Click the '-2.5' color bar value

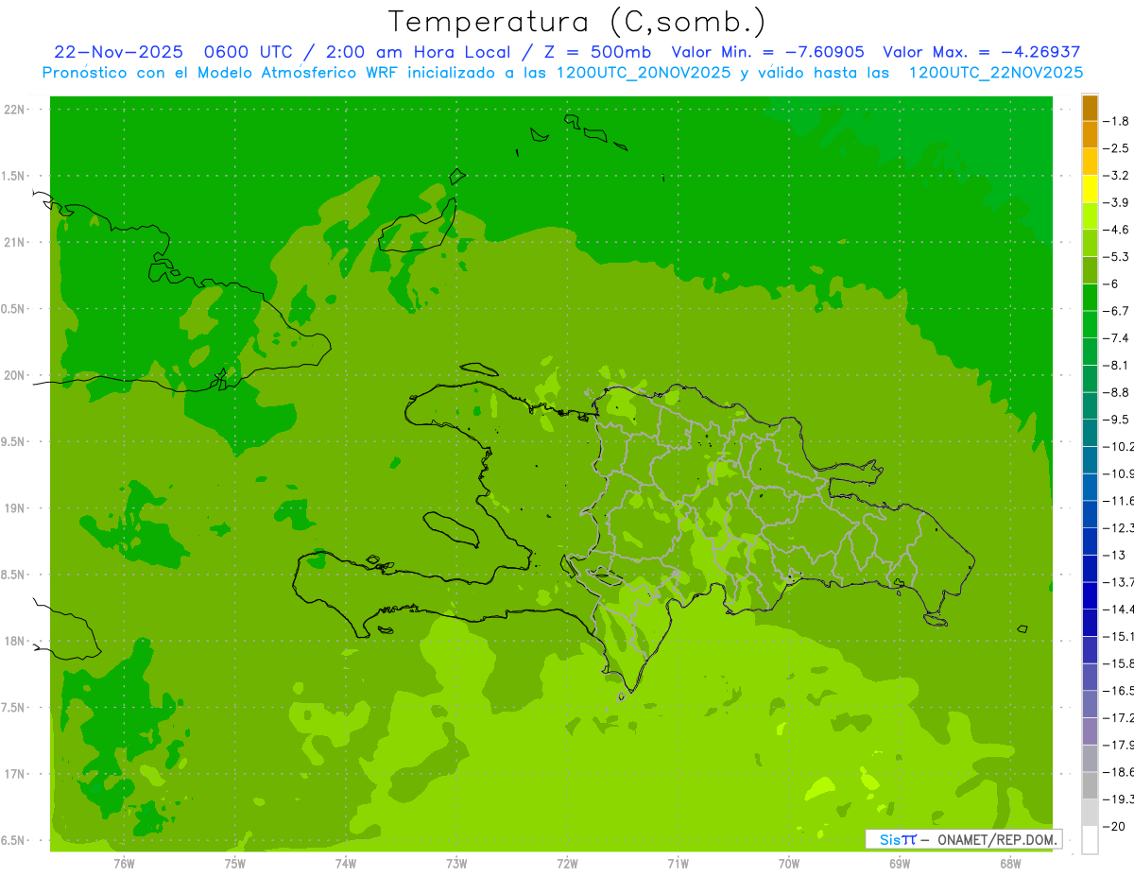point(1117,148)
